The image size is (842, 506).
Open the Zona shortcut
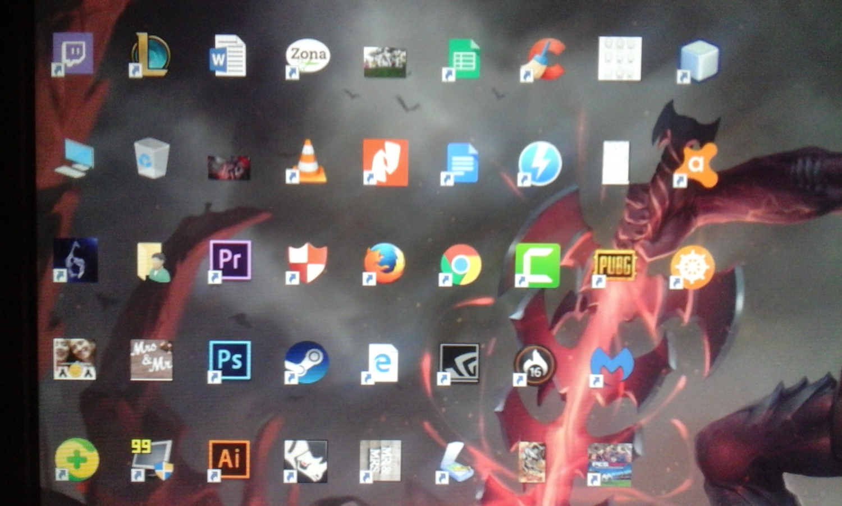307,58
